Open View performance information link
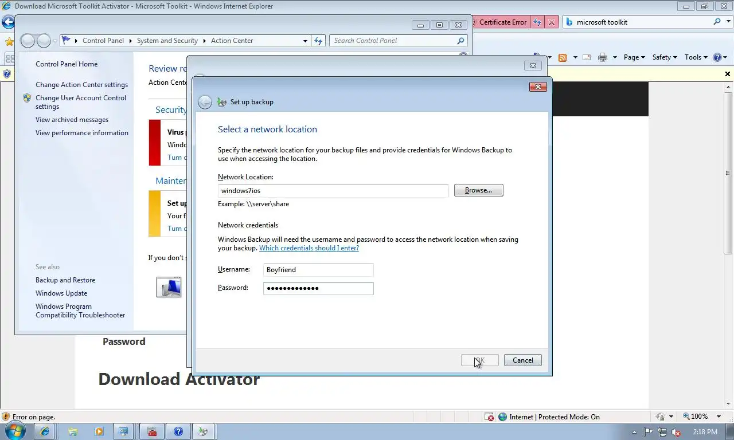Screen dimensions: 734x440 point(82,133)
